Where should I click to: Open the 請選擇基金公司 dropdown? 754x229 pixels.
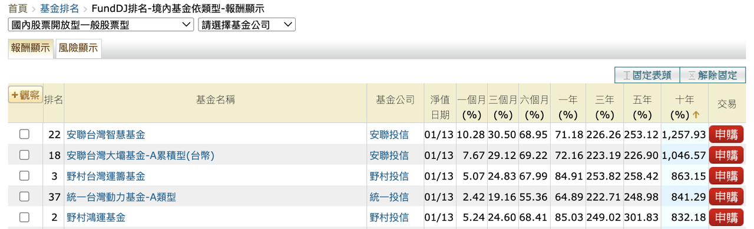247,25
